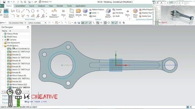The height and width of the screenshot is (109, 195).
Task: Select User Expressions in Part Navigator
Action: (13, 43)
